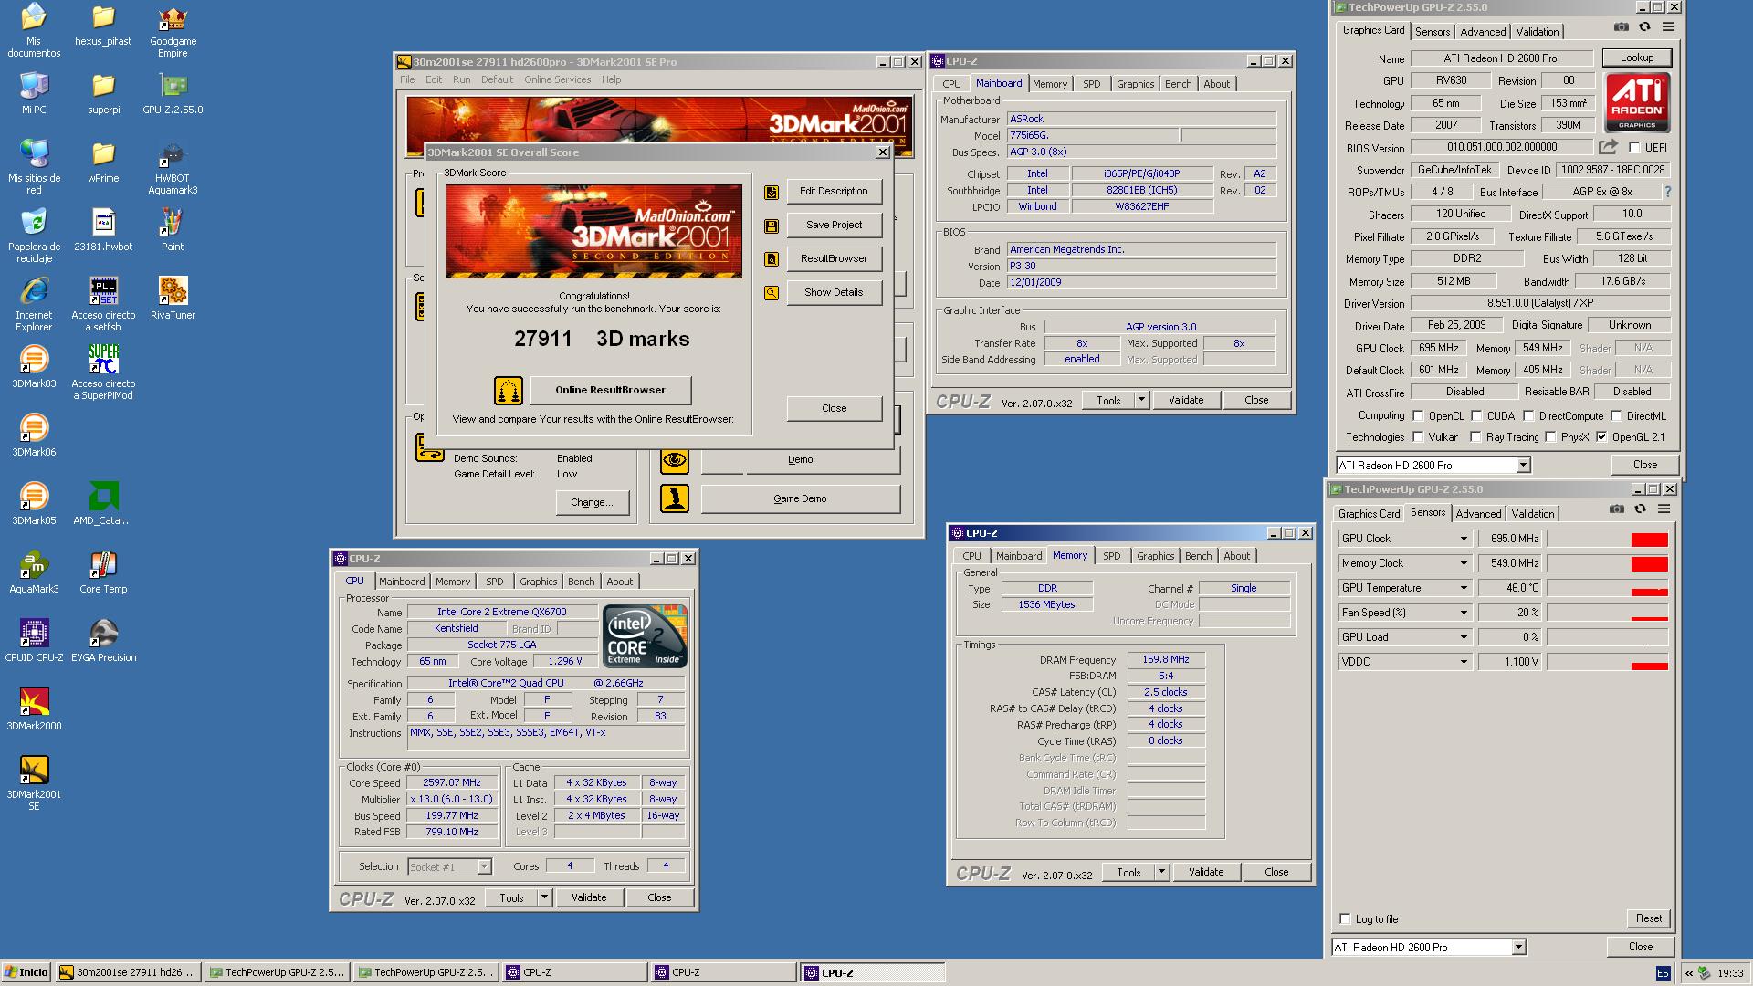Toggle the DirectML checkbox in GPU-Z
The image size is (1753, 986).
[x=1616, y=415]
